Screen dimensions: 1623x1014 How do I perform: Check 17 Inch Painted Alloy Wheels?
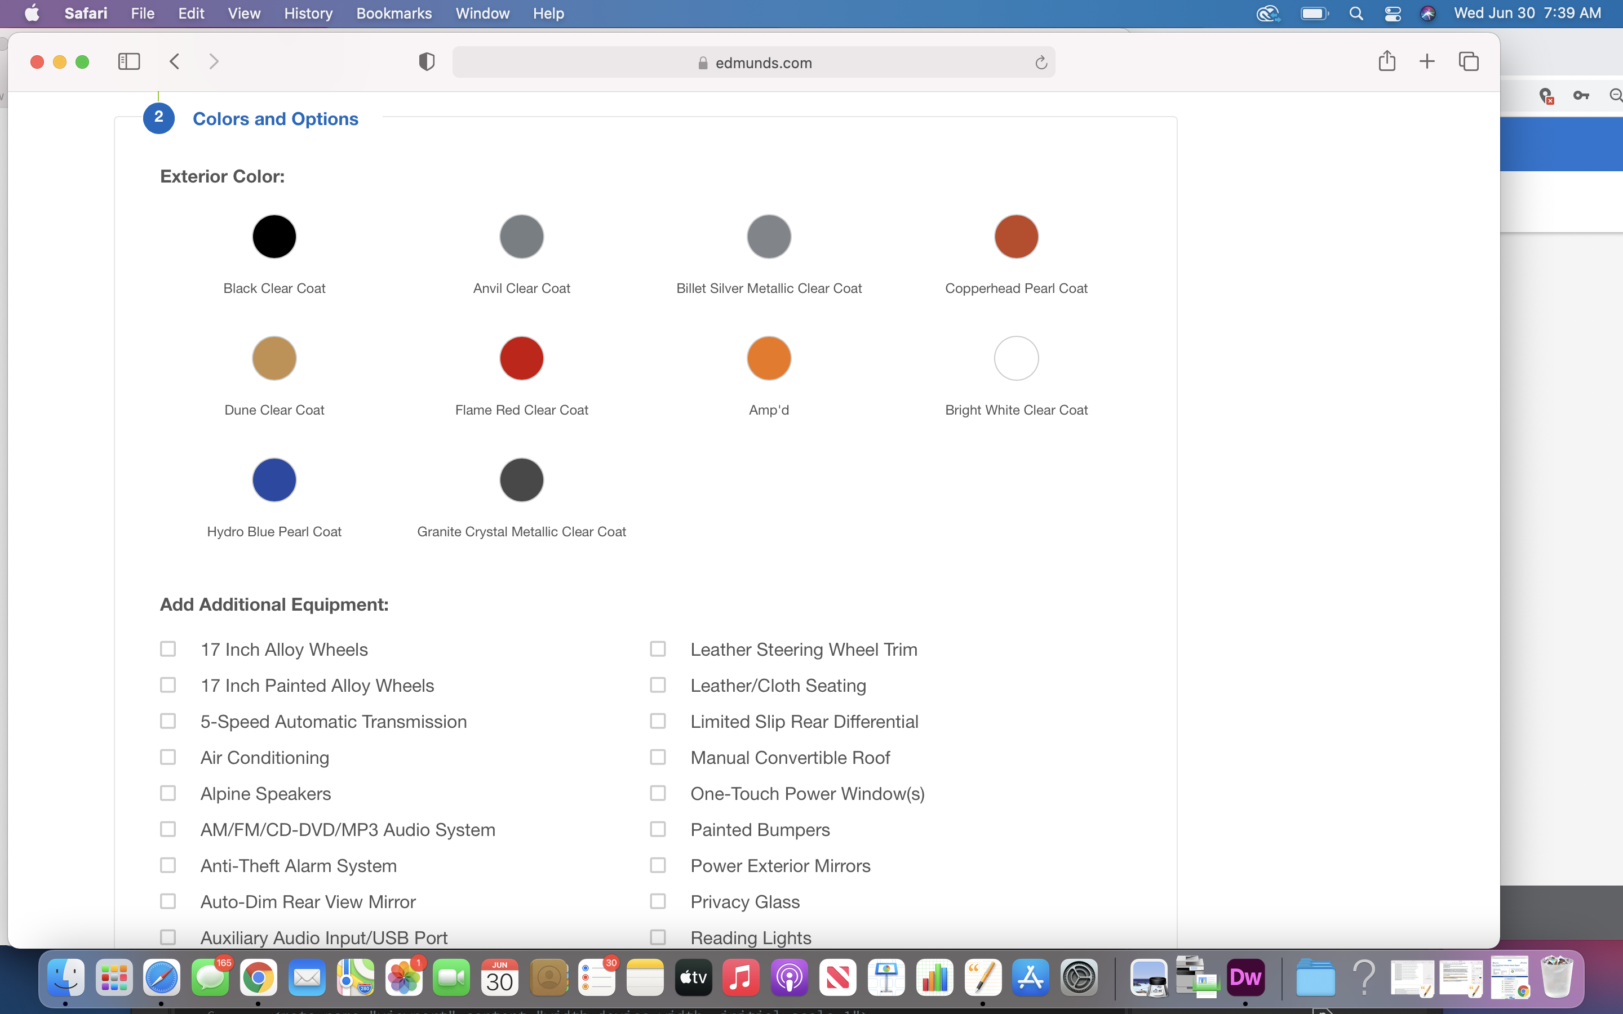coord(168,684)
